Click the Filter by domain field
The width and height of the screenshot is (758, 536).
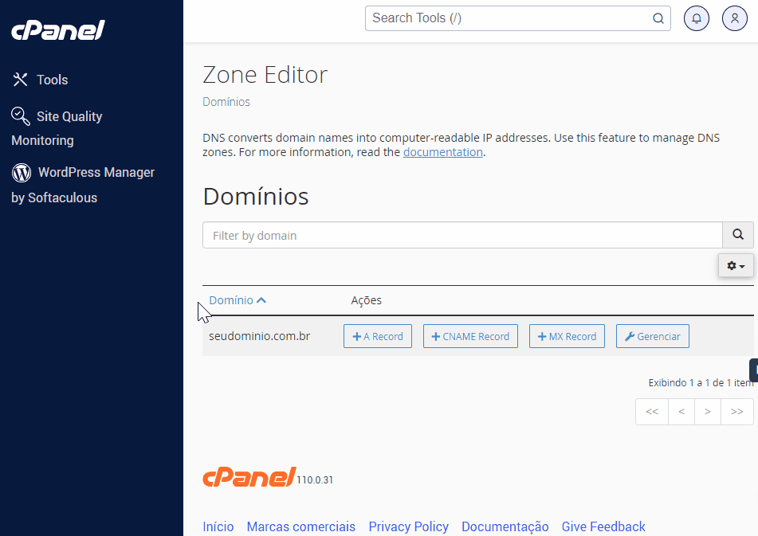(462, 235)
